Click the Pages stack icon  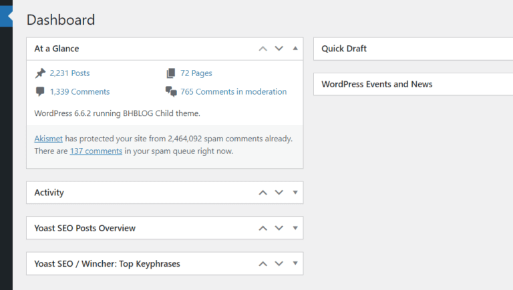(x=171, y=73)
